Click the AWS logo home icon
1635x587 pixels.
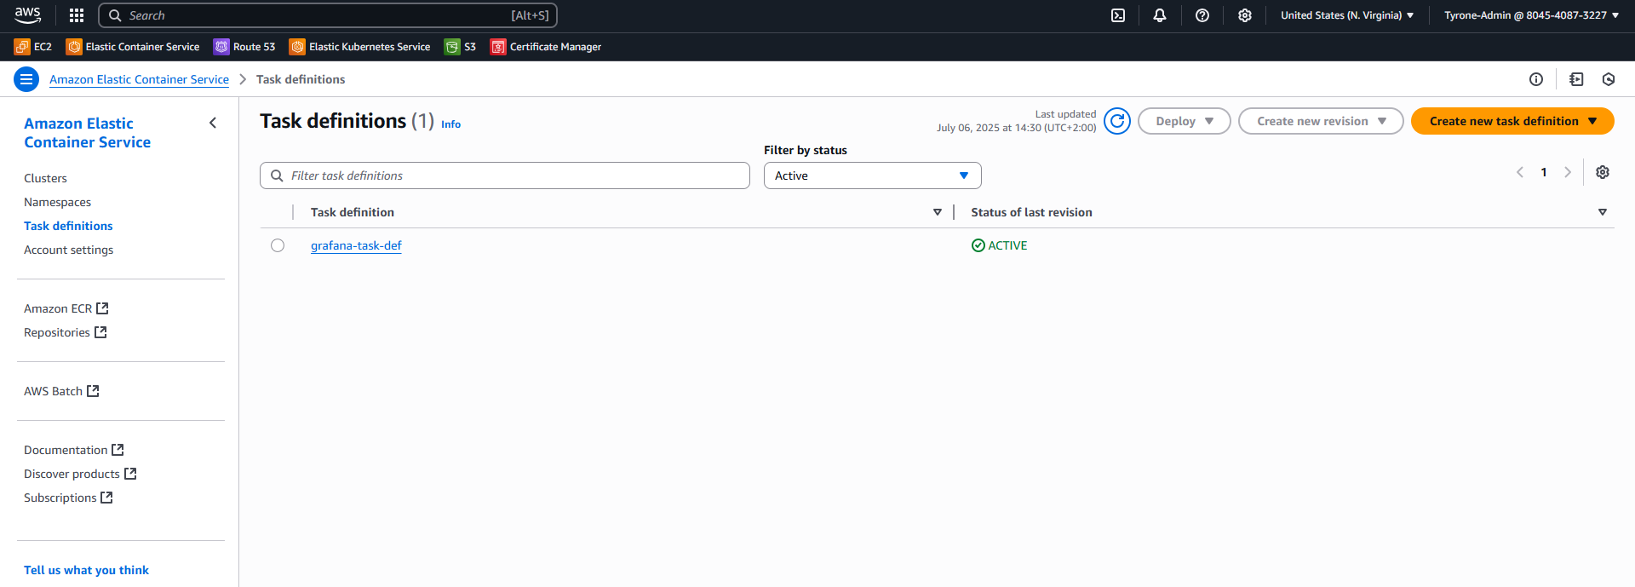coord(27,14)
